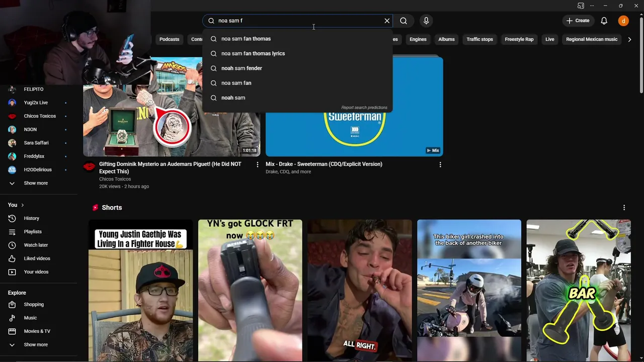This screenshot has width=644, height=362.
Task: Select suggestion 'noah sam'
Action: 297,98
